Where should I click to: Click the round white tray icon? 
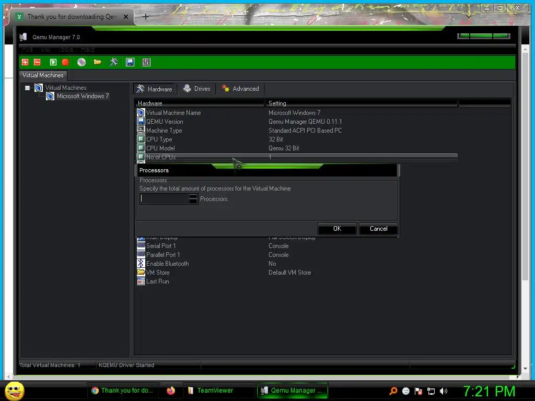pyautogui.click(x=405, y=391)
